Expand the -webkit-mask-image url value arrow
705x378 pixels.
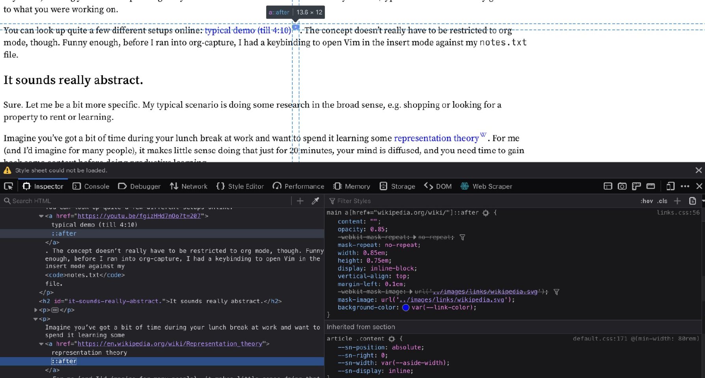411,292
